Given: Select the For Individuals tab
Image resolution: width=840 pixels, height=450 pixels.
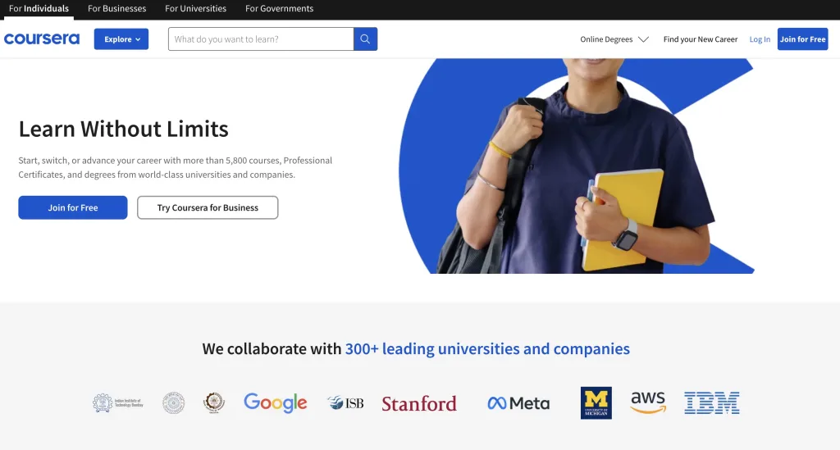Looking at the screenshot, I should [39, 8].
